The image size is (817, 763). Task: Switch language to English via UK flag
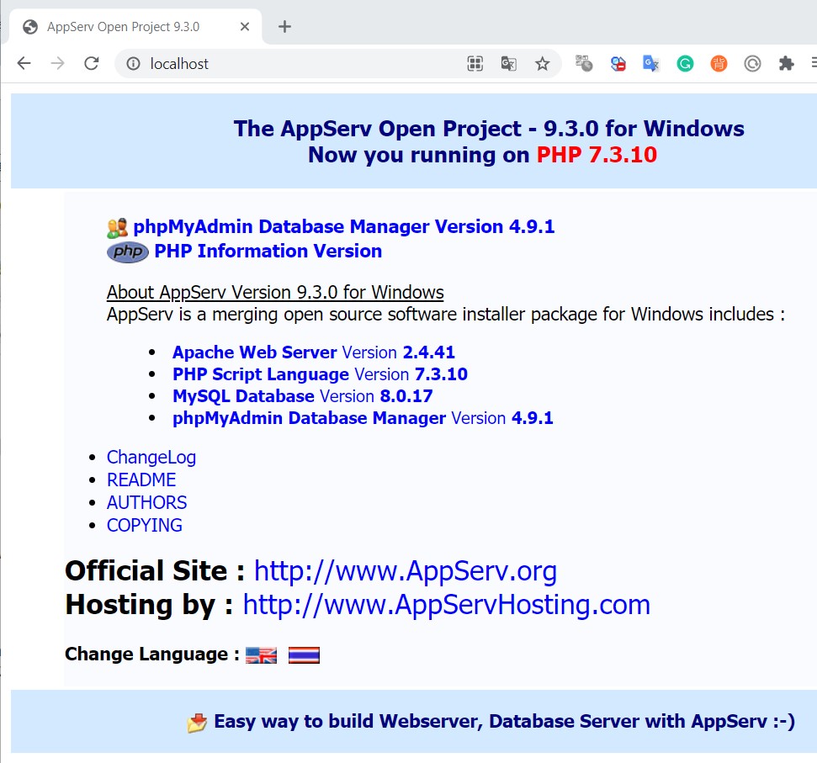pos(261,655)
